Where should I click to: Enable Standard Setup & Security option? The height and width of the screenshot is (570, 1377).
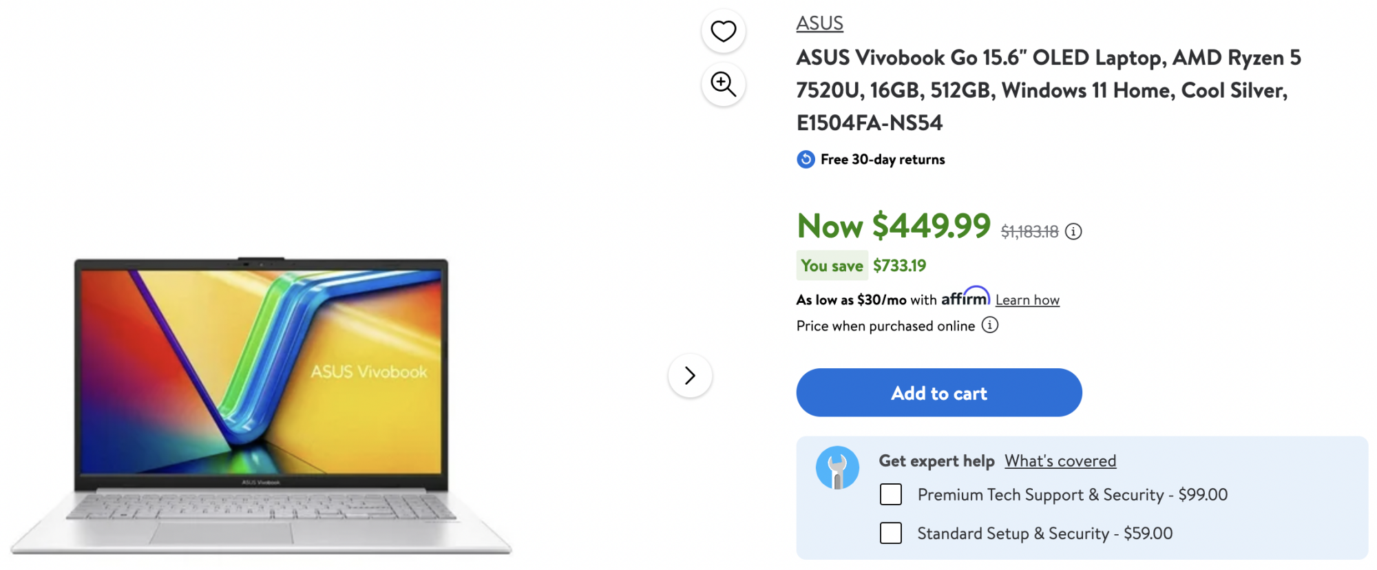891,533
